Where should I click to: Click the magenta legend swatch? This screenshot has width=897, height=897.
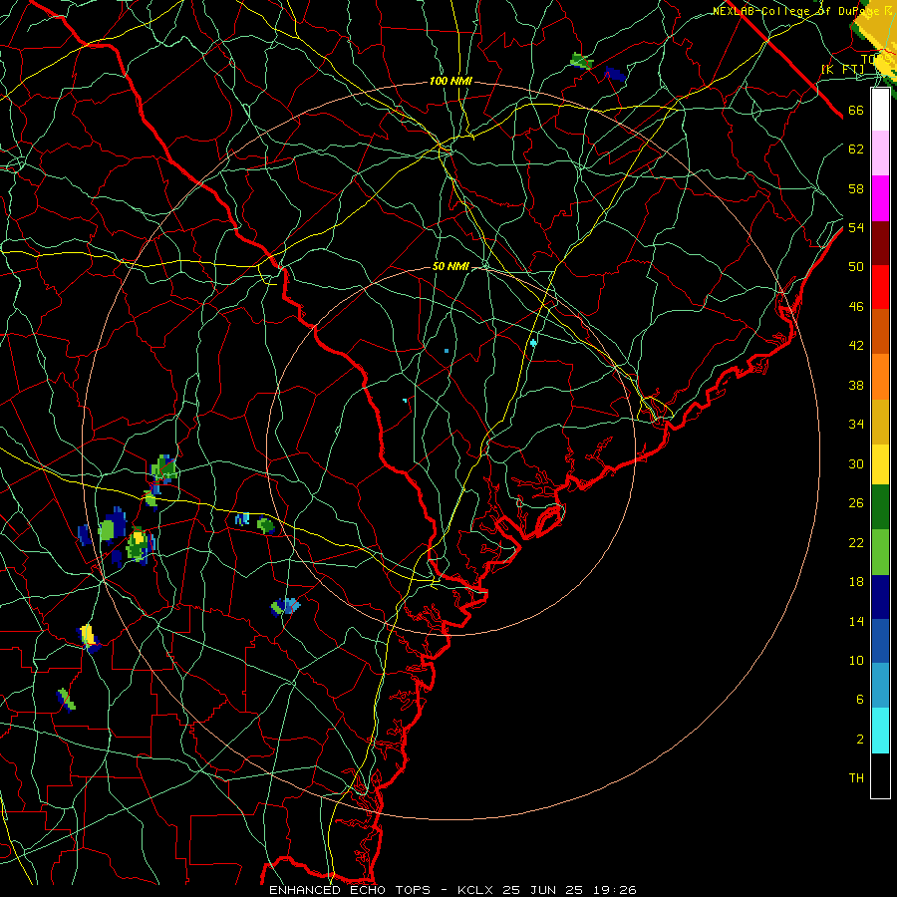tap(880, 198)
